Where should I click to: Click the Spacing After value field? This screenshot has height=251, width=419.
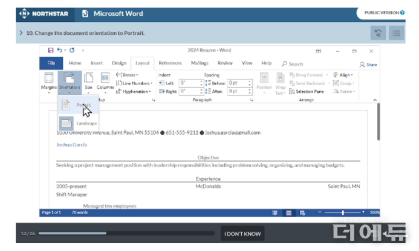pos(237,91)
